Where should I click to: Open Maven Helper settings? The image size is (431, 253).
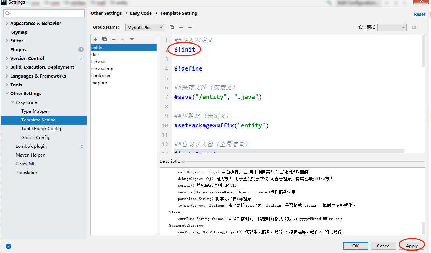pos(30,155)
